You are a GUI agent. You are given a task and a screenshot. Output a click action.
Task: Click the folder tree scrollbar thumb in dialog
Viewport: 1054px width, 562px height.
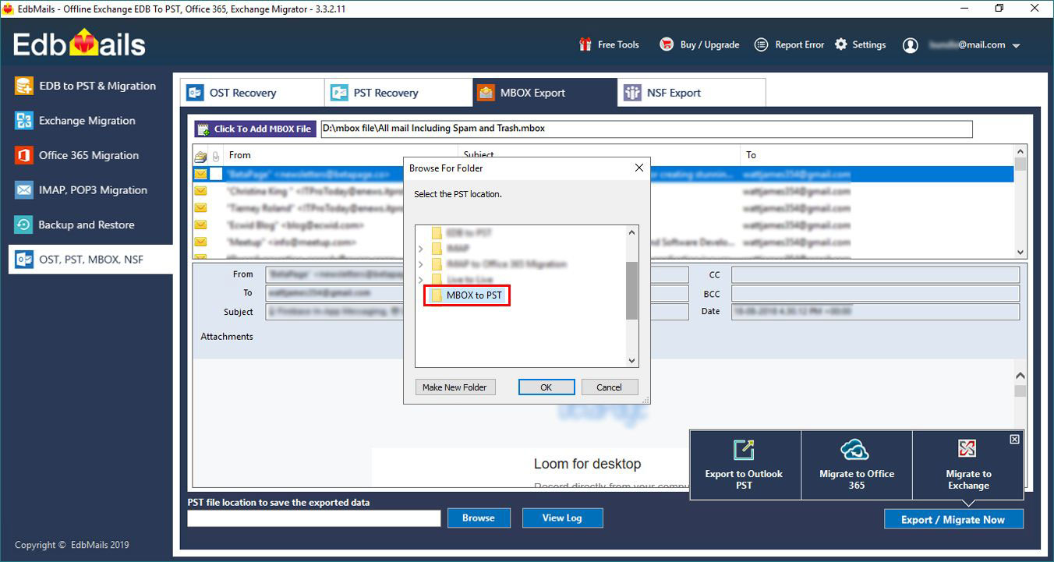point(632,291)
